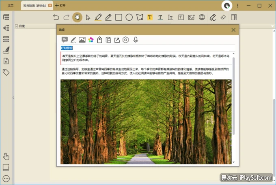Toggle the side panel layout icon
The width and height of the screenshot is (276, 185).
[x=234, y=17]
